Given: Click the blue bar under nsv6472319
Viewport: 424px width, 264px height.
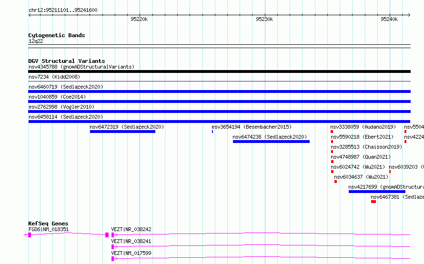Looking at the screenshot, I should point(122,132).
